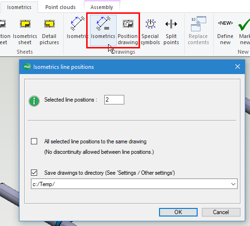Select the Isometrics ribbon tab
The width and height of the screenshot is (250, 226).
tap(19, 7)
